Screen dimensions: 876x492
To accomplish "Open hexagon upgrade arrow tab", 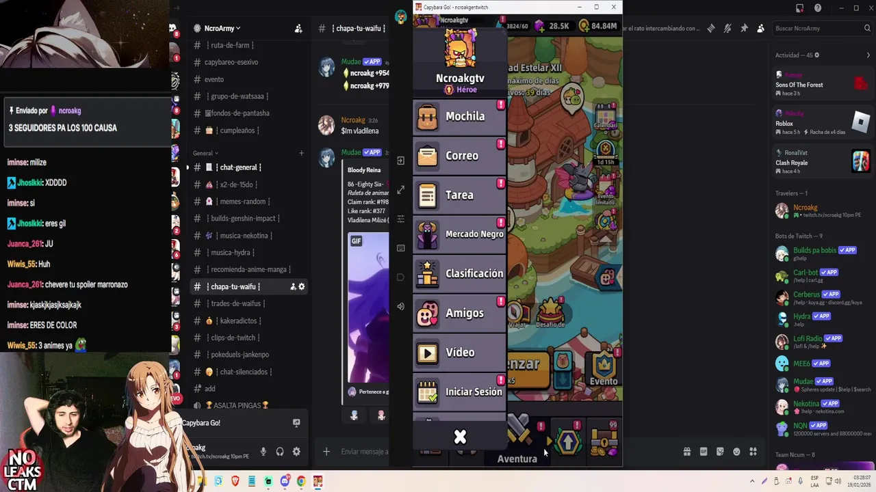I will coord(568,441).
